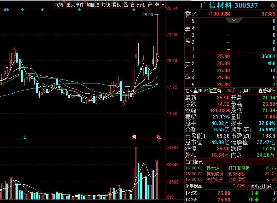
Task: Select 杭氧股份 in the 短线精灵 list
Action: [x=215, y=174]
